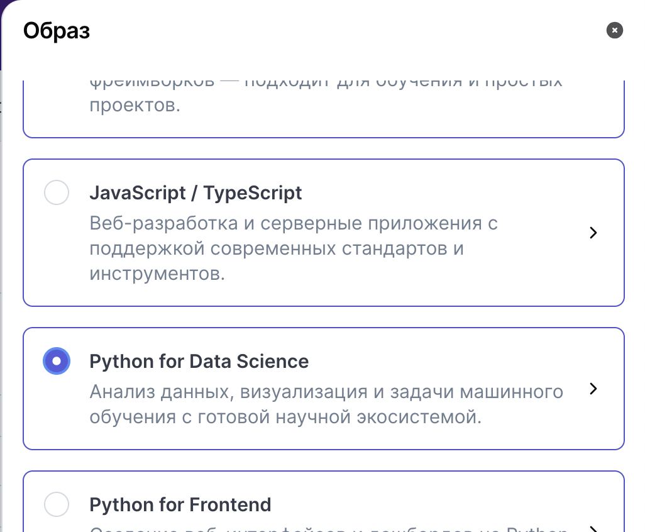Click the text "инструментов." in JavaScript card
The image size is (645, 532).
pyautogui.click(x=157, y=274)
